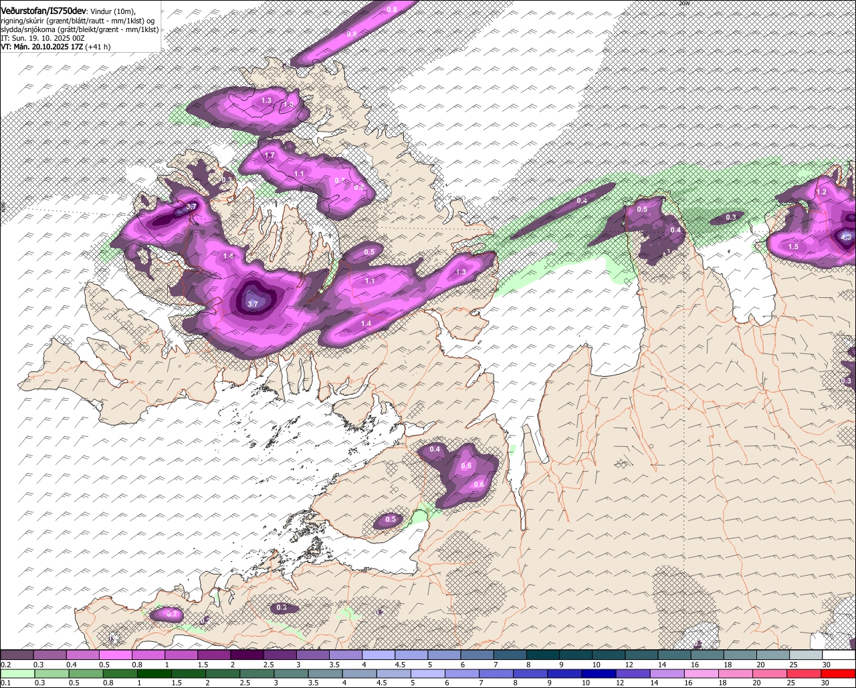This screenshot has height=688, width=856.
Task: Click the '0.1' label under the lower legend row
Action: [5, 682]
